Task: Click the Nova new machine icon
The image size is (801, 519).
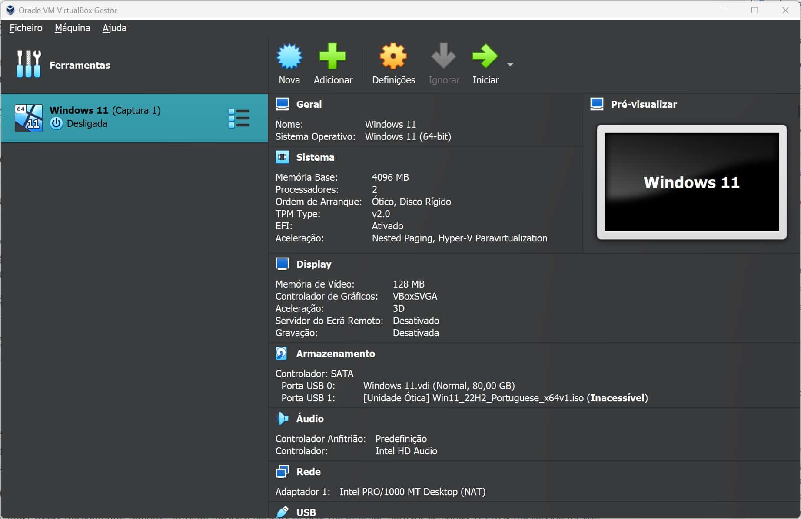Action: click(289, 57)
